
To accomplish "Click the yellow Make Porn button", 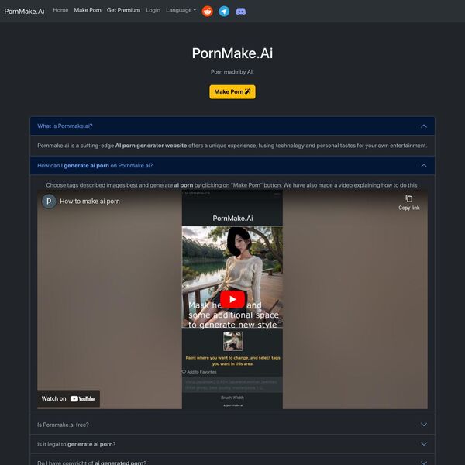I will tap(232, 91).
